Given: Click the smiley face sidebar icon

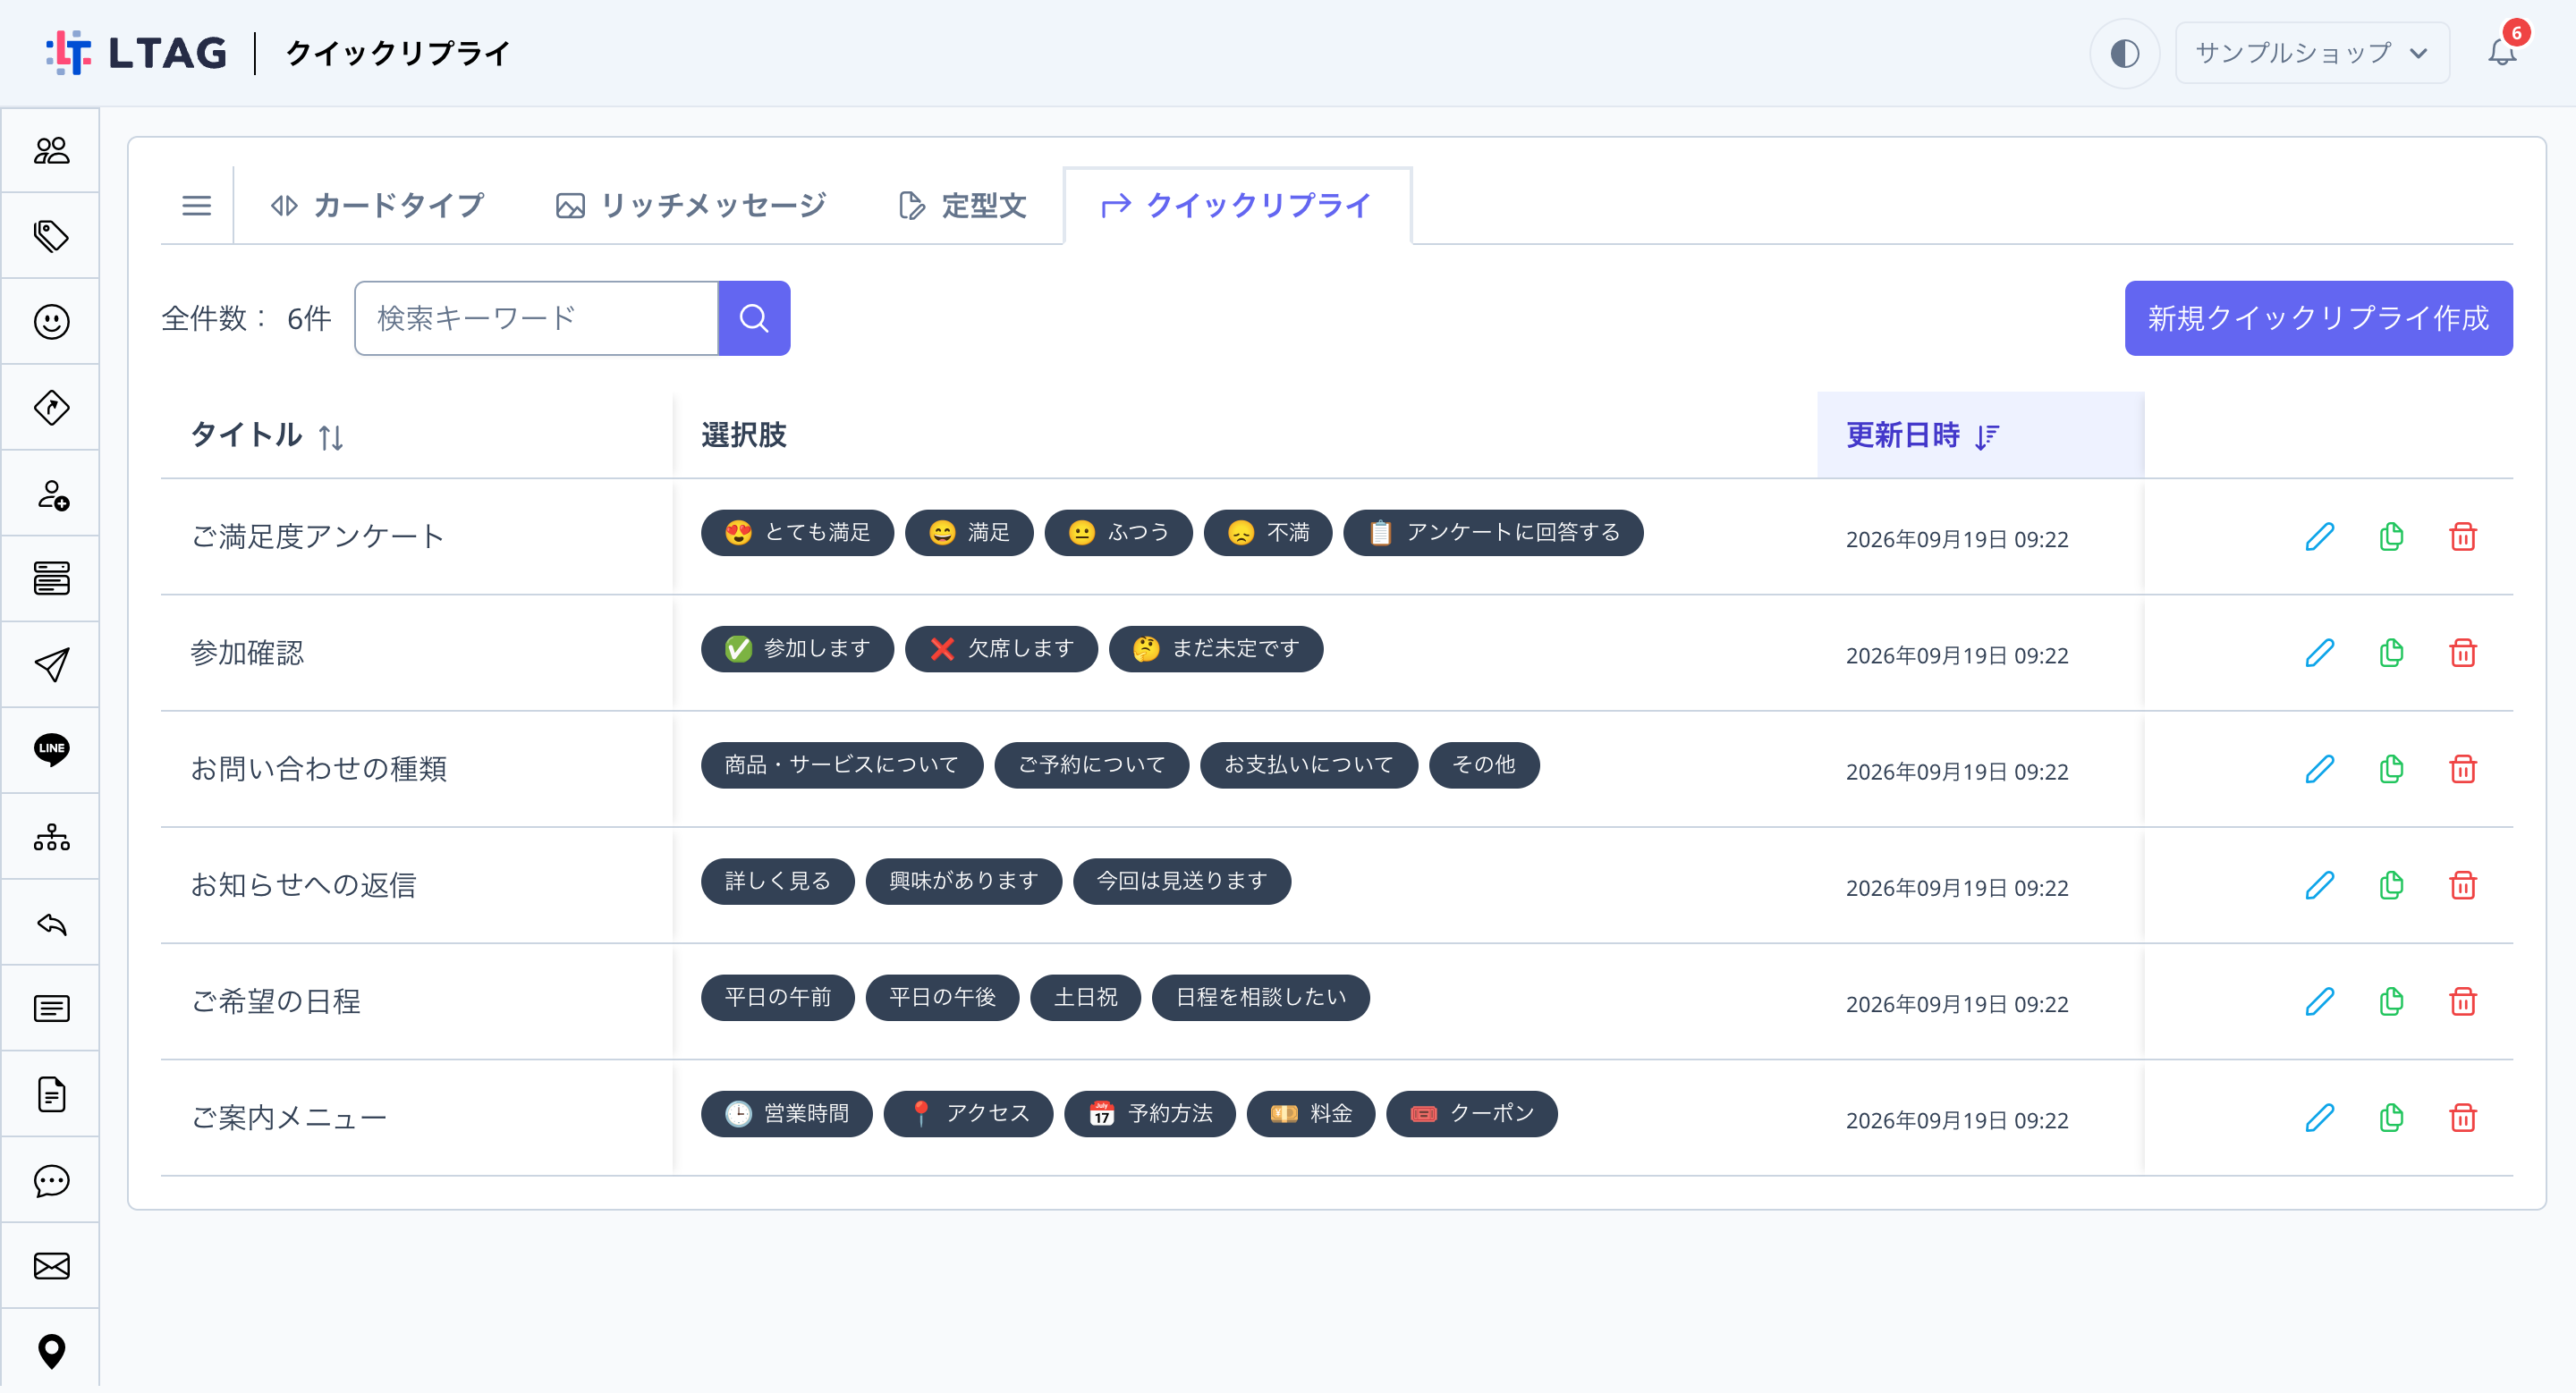Looking at the screenshot, I should click(x=51, y=322).
